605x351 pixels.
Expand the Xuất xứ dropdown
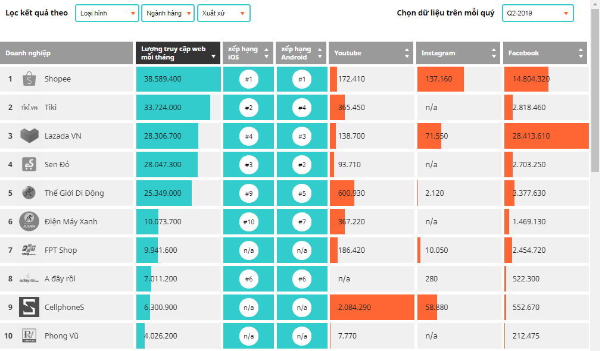tap(224, 13)
